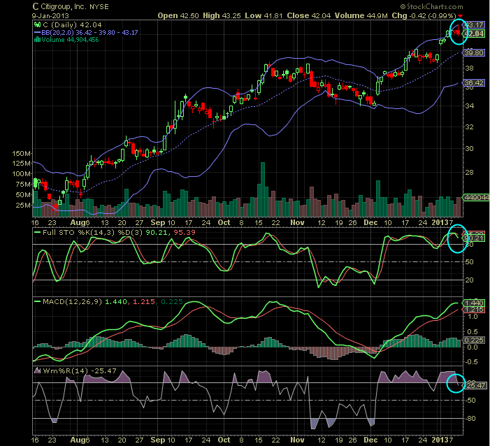This screenshot has height=446, width=490.
Task: Click the green line marker before Full STO
Action: pos(38,233)
